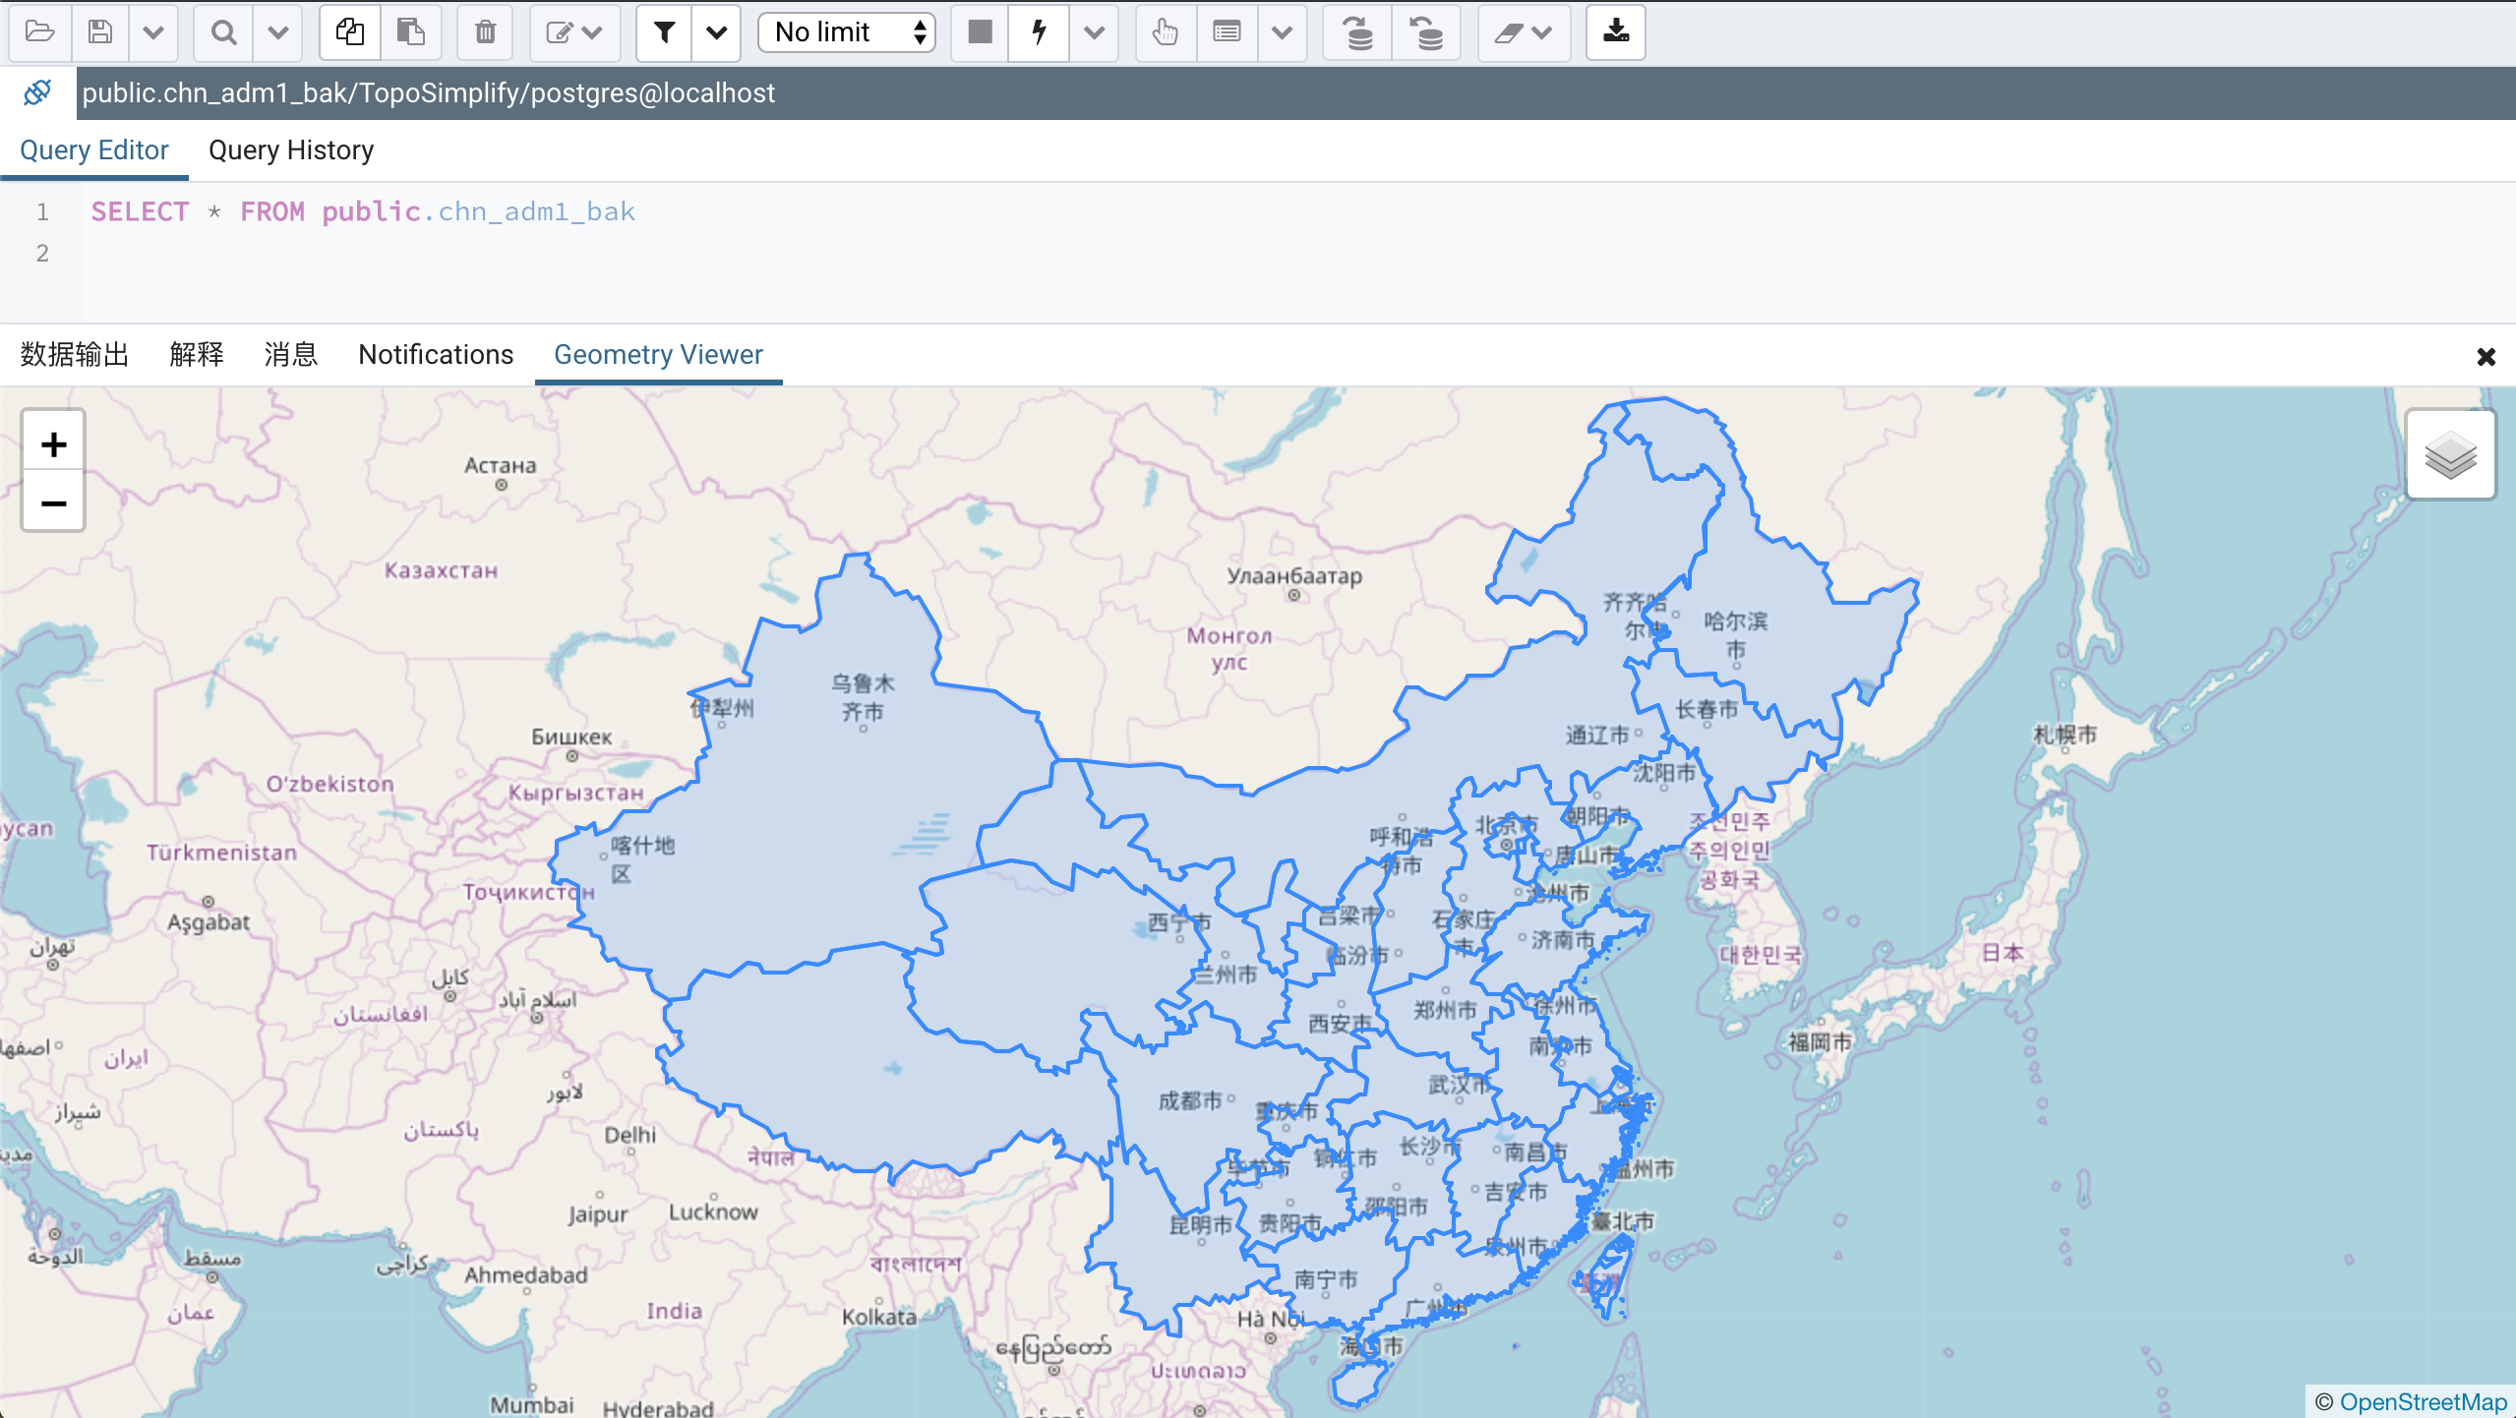Copy selection with the copy icon

click(x=350, y=32)
